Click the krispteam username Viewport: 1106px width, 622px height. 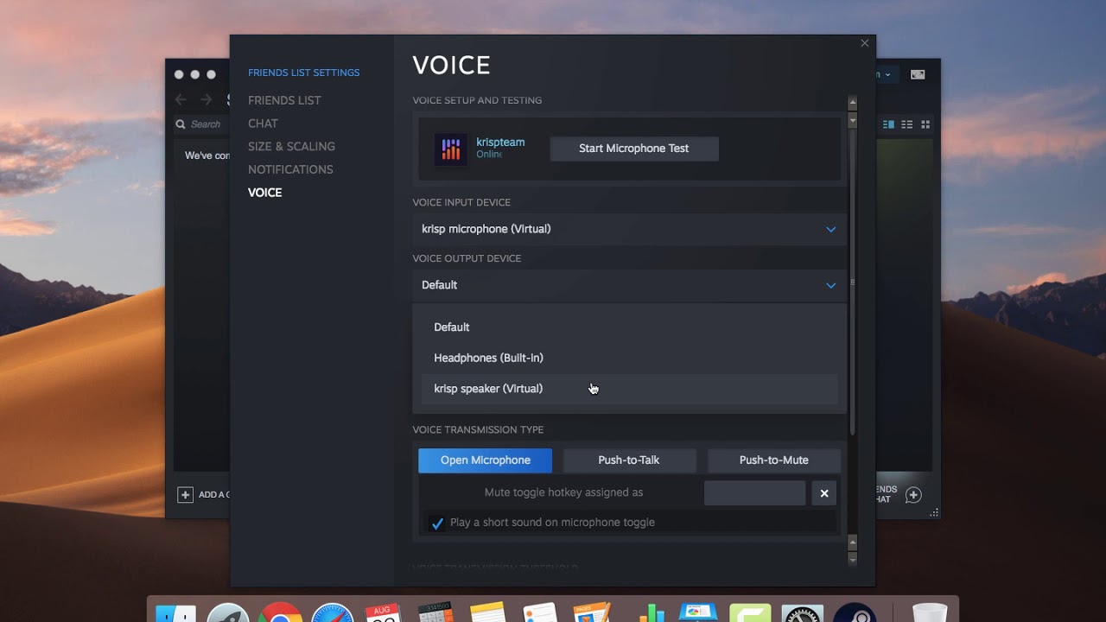coord(500,143)
